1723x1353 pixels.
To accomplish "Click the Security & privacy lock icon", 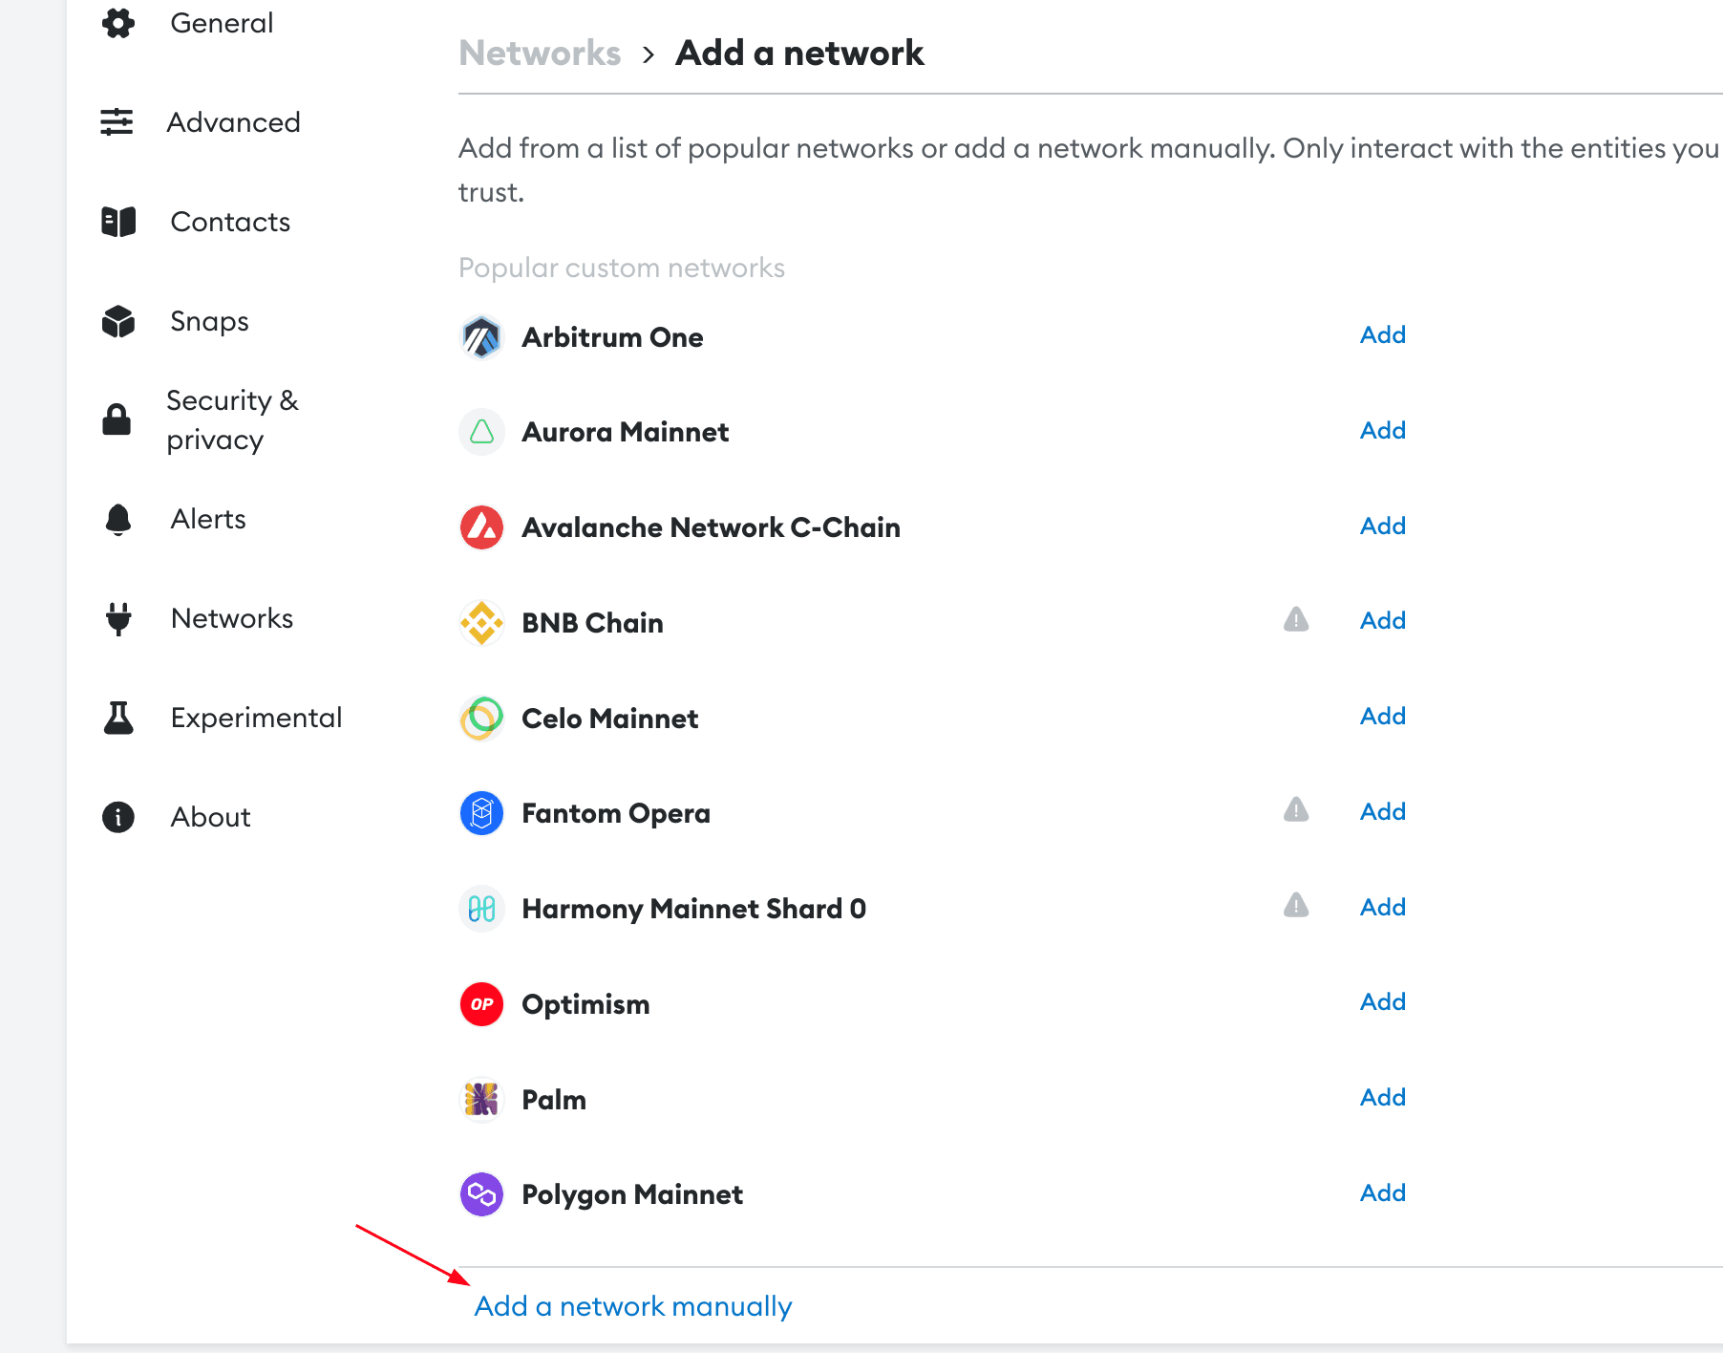I will (117, 419).
